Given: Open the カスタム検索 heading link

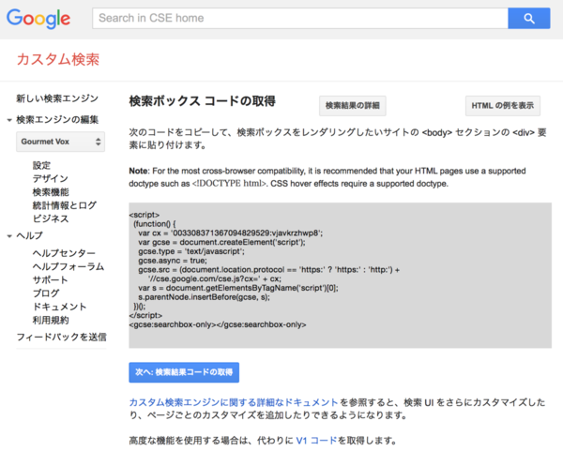Looking at the screenshot, I should 58,59.
